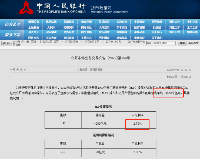Open 央行研究 link
This screenshot has height=159, width=200.
(104, 32)
